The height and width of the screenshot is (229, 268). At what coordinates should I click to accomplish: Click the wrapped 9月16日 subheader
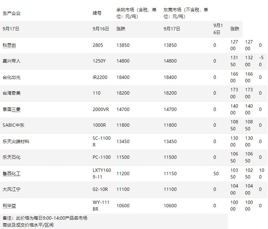pyautogui.click(x=218, y=29)
